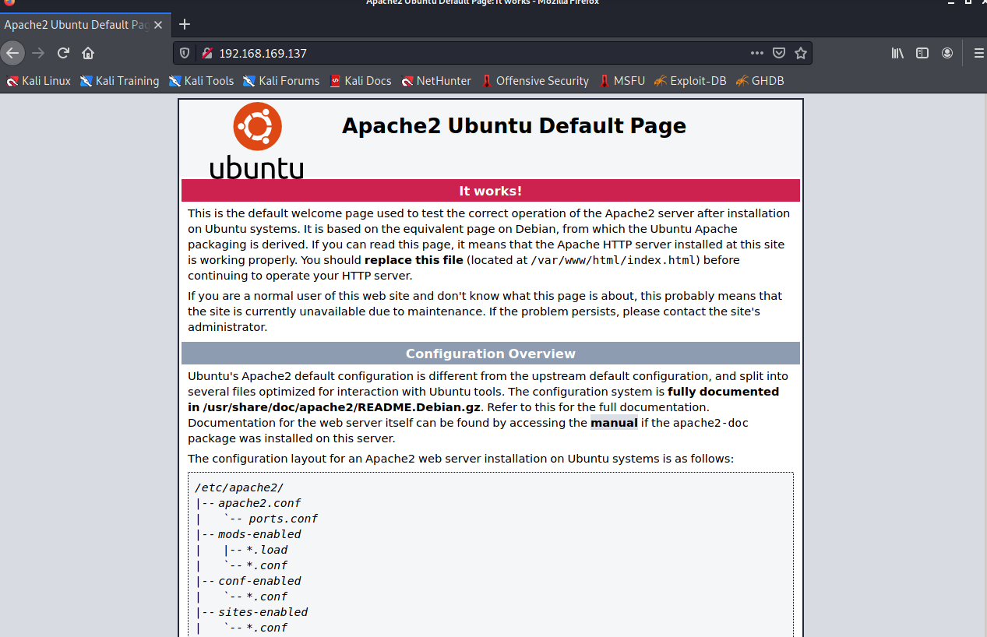
Task: Open the Kali Training bookmark
Action: pyautogui.click(x=119, y=81)
